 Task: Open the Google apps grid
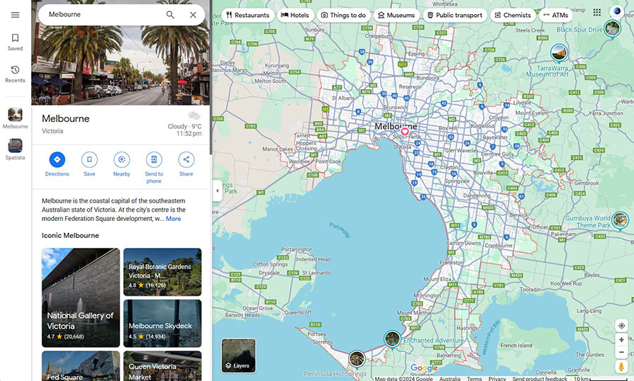[x=597, y=13]
